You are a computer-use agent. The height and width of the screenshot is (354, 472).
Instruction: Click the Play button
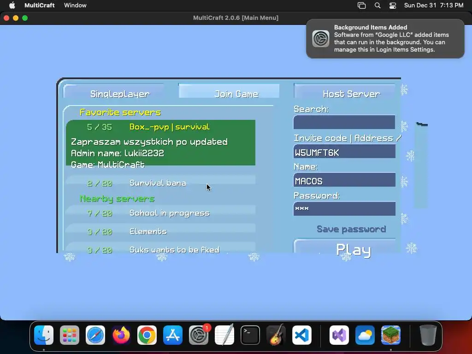point(344,247)
